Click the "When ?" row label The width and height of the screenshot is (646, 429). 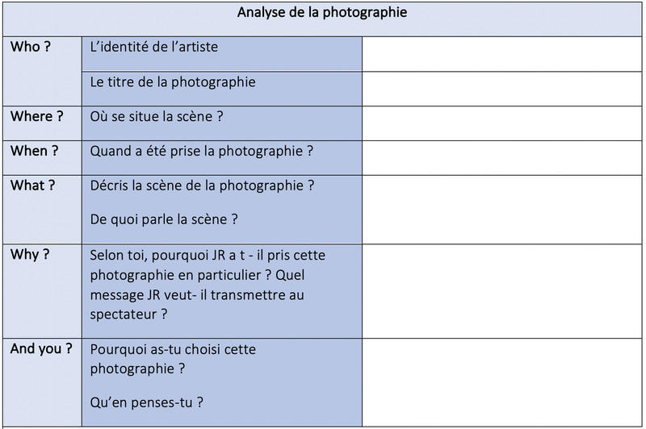click(x=34, y=151)
